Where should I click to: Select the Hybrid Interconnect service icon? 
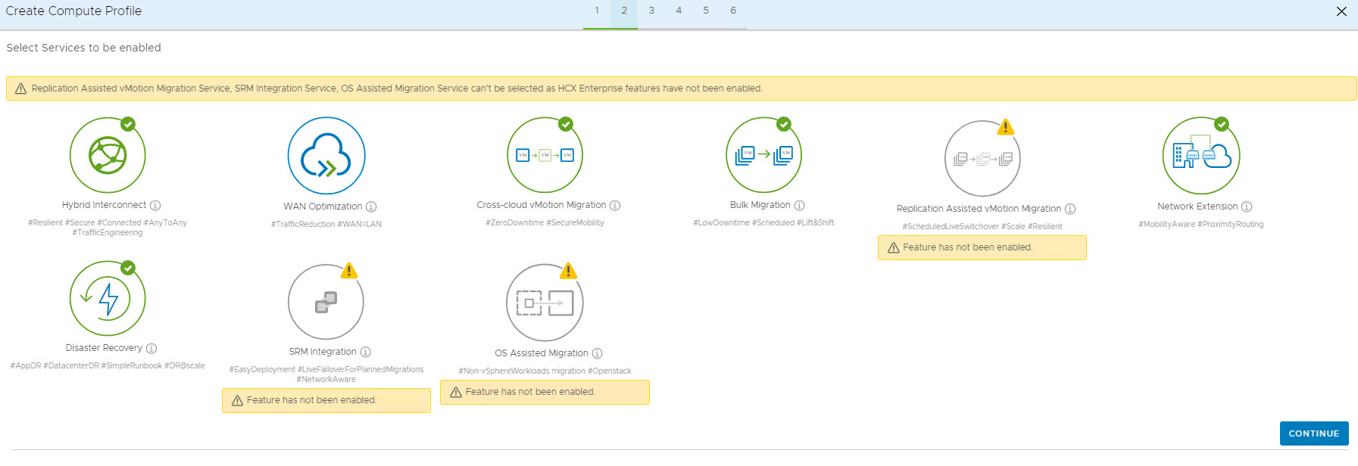[x=108, y=155]
